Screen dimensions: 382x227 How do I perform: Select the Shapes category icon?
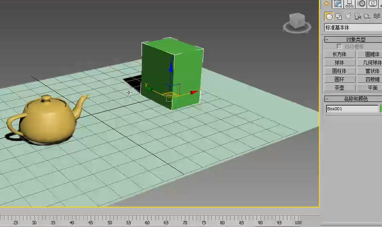tap(338, 16)
